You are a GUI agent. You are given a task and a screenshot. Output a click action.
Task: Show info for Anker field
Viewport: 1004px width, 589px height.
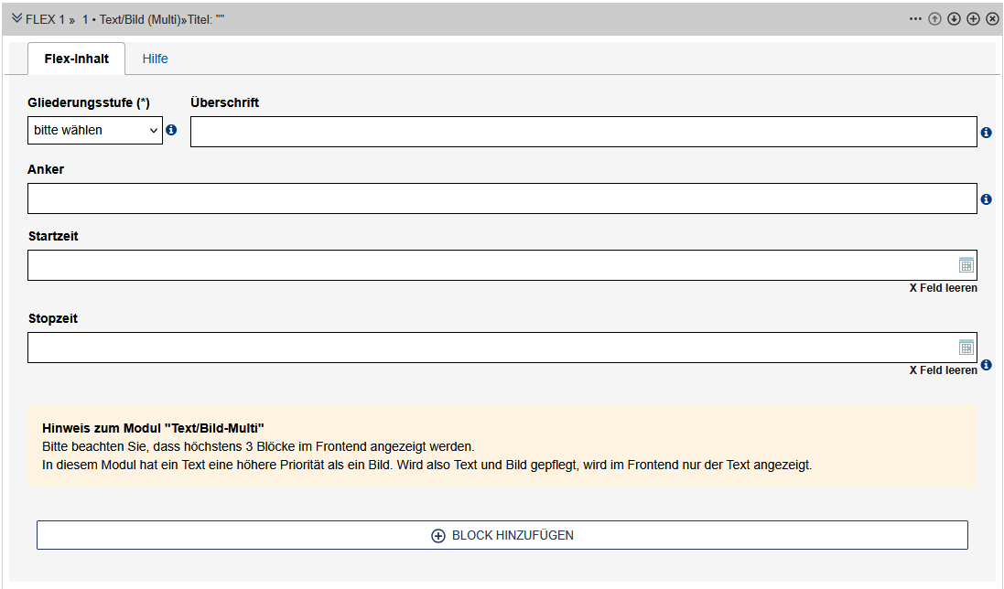click(986, 199)
